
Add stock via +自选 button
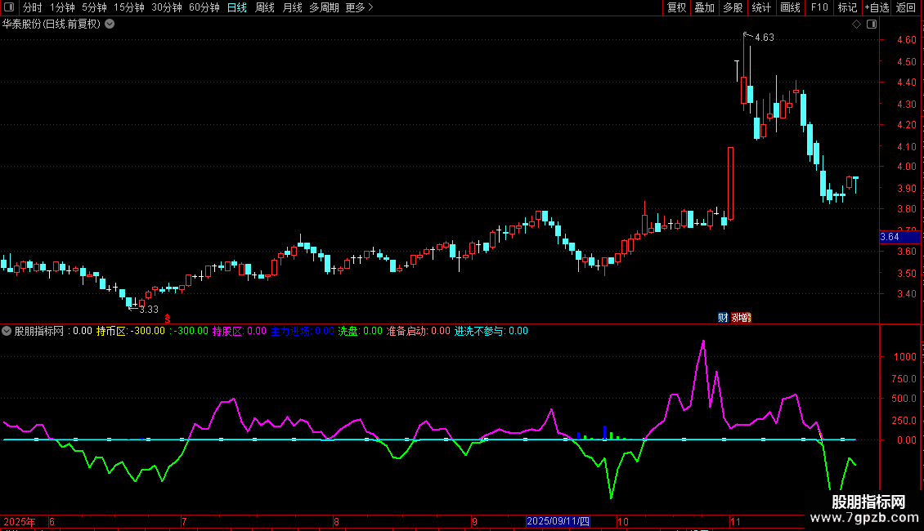click(877, 7)
